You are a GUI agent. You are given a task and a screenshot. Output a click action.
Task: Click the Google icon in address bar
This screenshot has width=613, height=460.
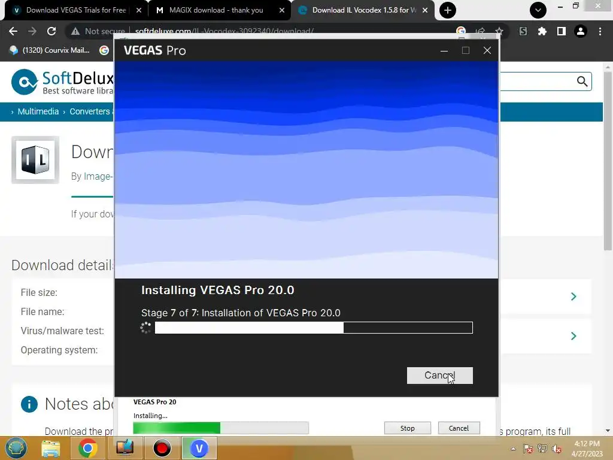point(461,31)
